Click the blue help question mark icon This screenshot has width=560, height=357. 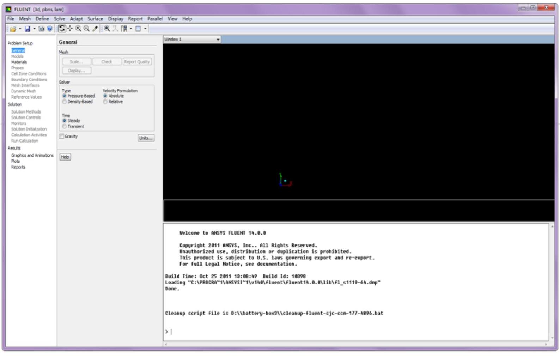click(x=50, y=29)
